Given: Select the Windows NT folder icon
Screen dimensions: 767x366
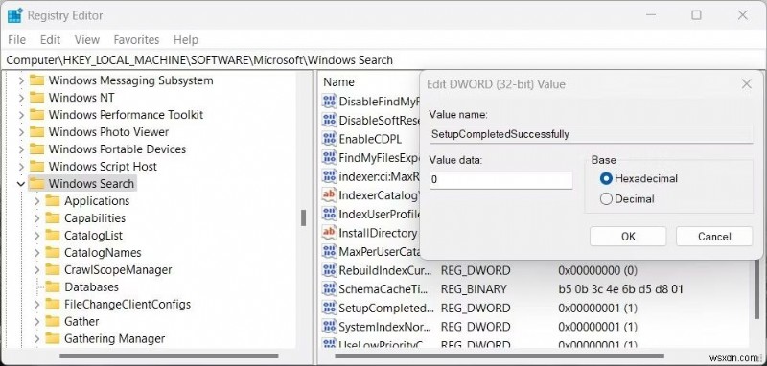Looking at the screenshot, I should click(36, 97).
